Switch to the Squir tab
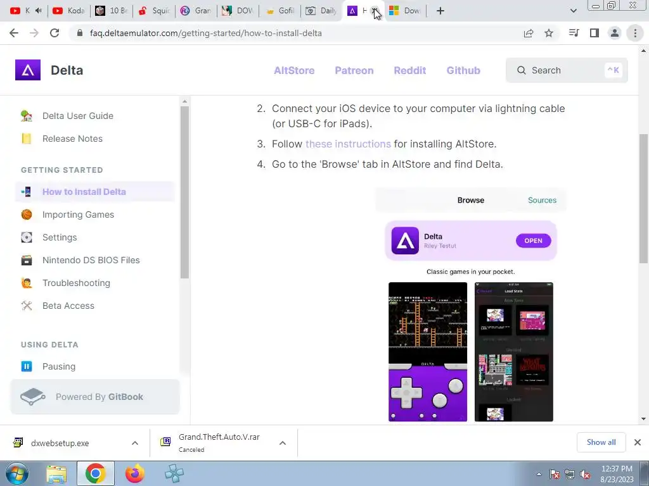649x486 pixels. point(154,11)
